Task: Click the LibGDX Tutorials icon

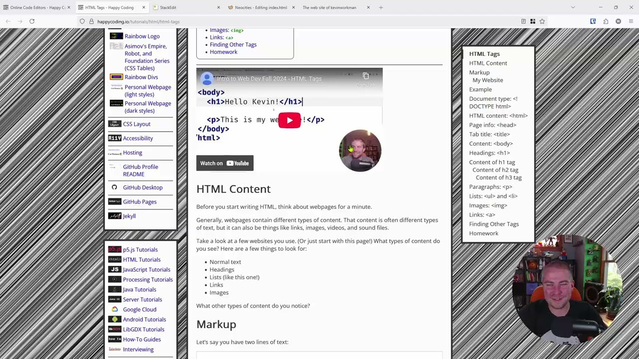Action: (115, 329)
